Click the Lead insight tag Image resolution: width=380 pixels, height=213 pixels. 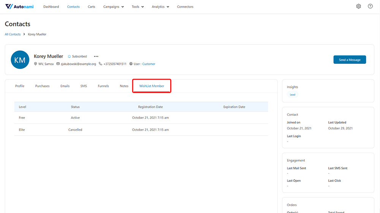point(293,95)
